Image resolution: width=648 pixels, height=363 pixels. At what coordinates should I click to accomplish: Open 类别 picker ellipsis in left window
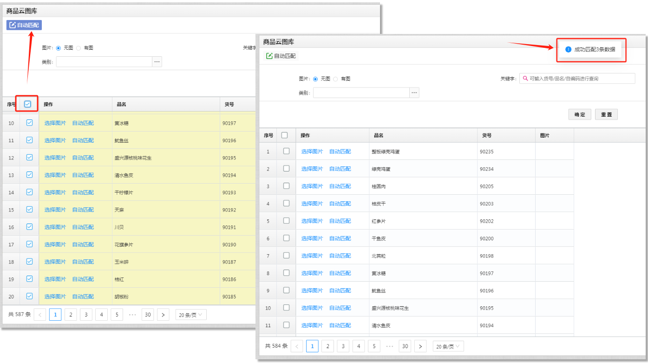pyautogui.click(x=157, y=62)
